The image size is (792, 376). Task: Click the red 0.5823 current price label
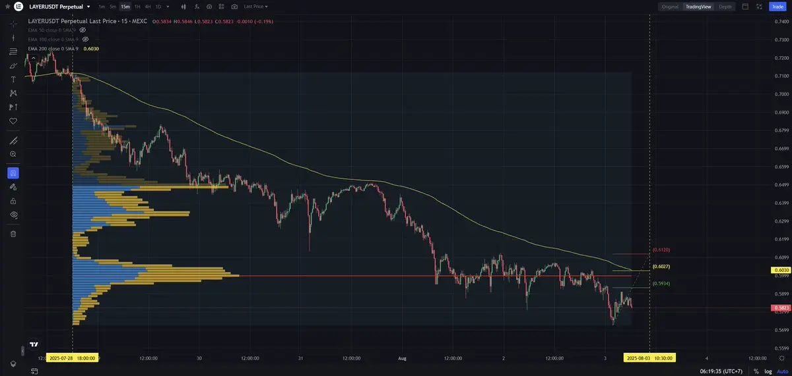781,308
